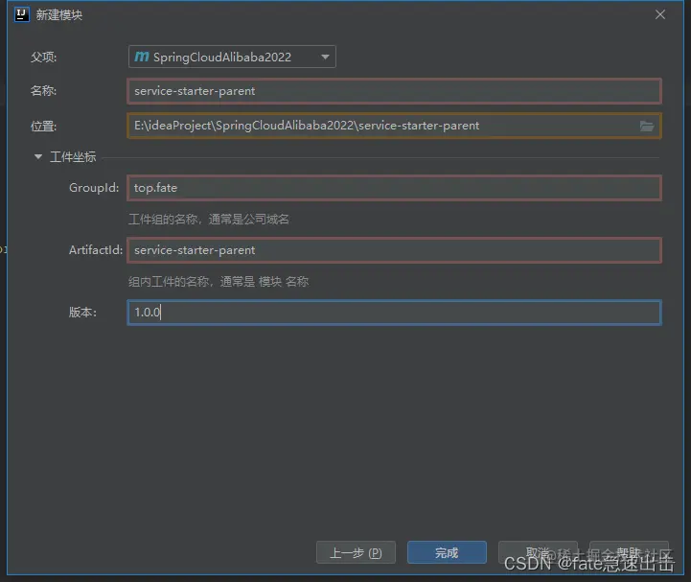Click the 帮助 help button

coord(629,552)
